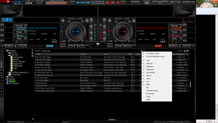Click the net search icon next to 14 files
Image resolution: width=218 pixels, height=123 pixels.
click(184, 51)
